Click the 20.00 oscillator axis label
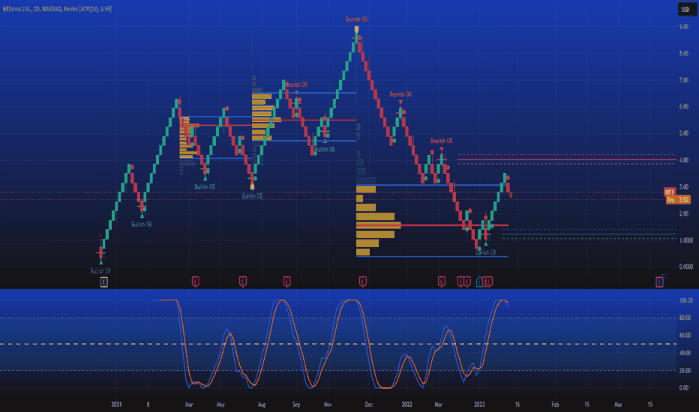 pyautogui.click(x=684, y=370)
